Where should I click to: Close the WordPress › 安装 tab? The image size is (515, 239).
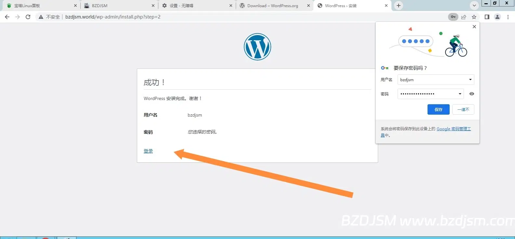coord(386,6)
